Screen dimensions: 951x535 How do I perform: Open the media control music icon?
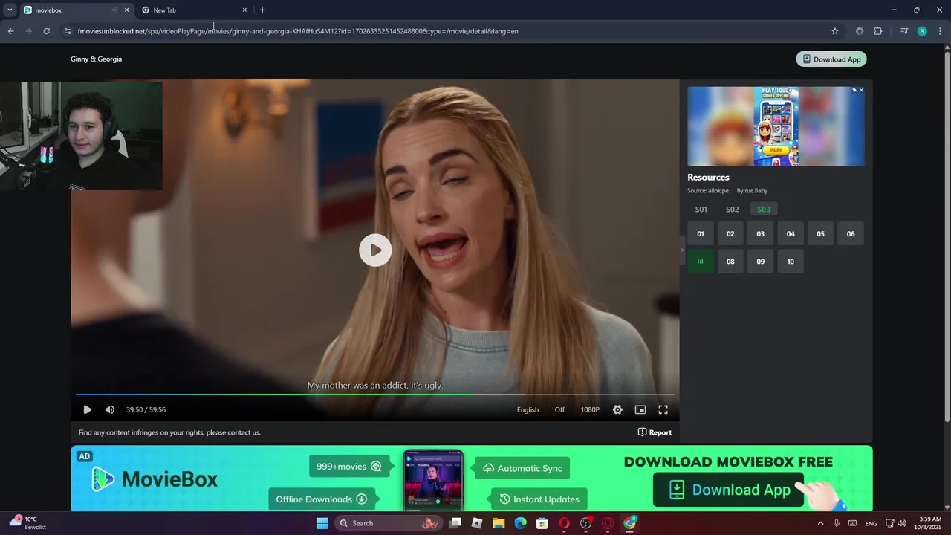pyautogui.click(x=904, y=31)
